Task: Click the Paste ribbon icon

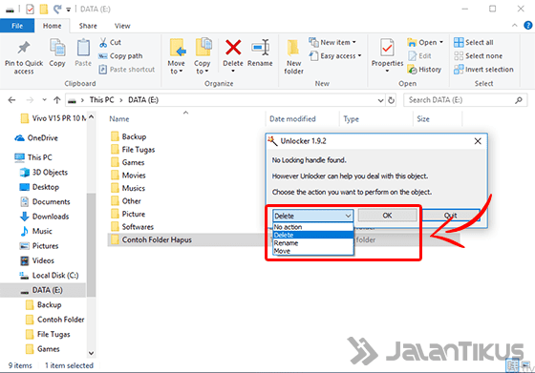Action: click(83, 48)
